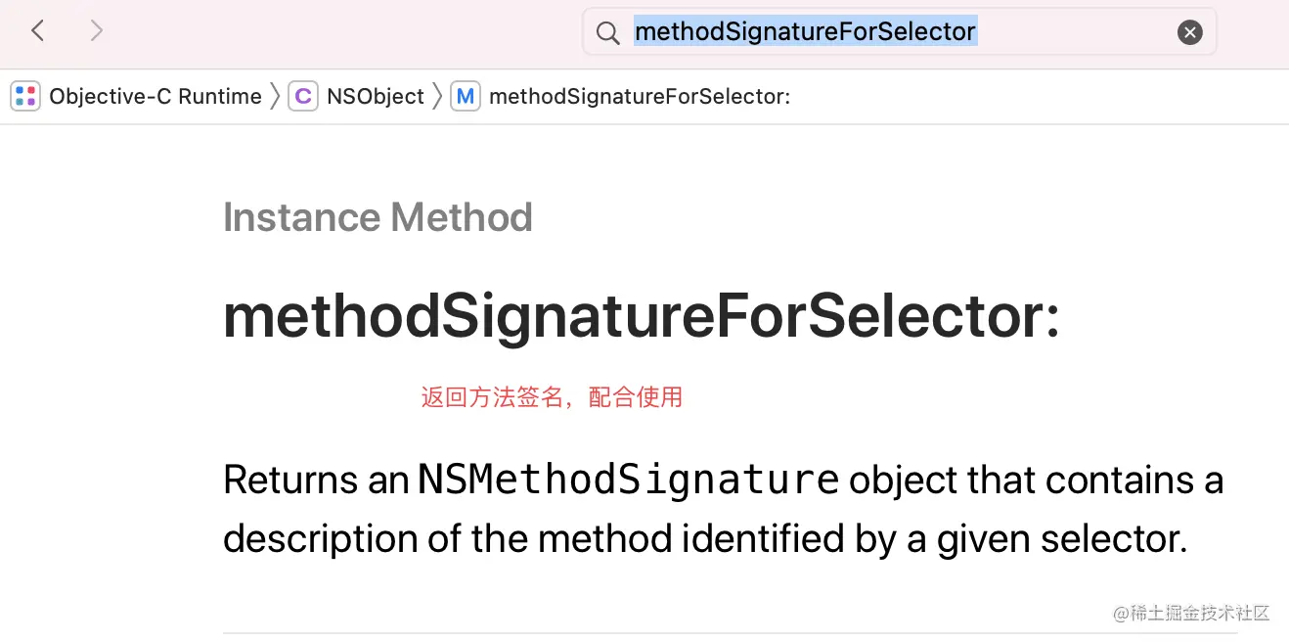This screenshot has height=642, width=1289.
Task: Select methodSignatureForSelector: breadcrumb item
Action: 640,96
